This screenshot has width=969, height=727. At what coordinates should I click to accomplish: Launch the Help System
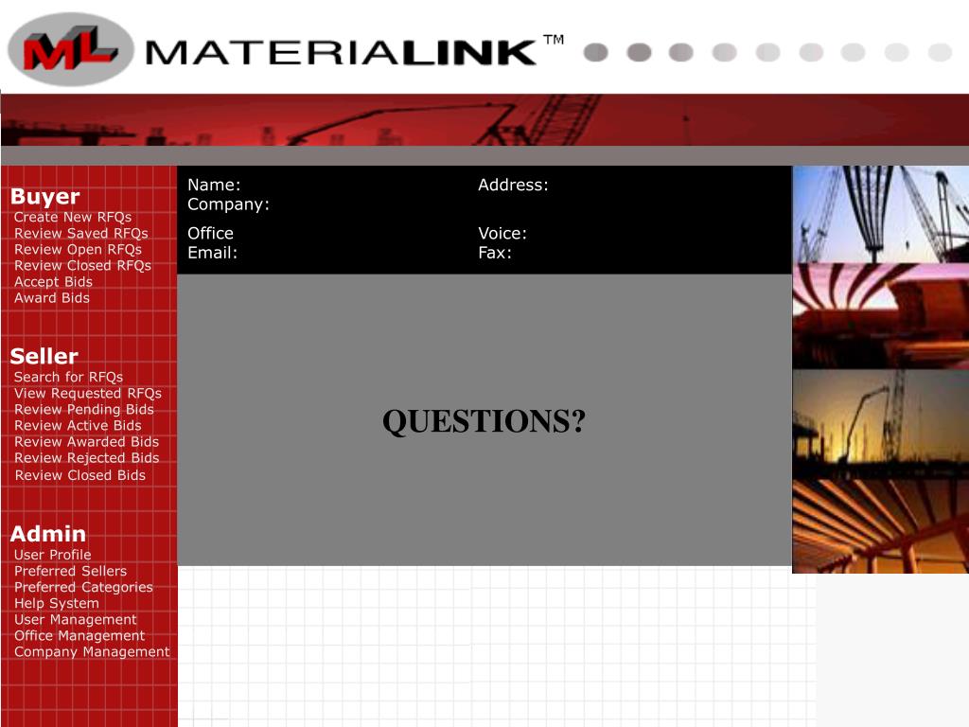tap(56, 603)
